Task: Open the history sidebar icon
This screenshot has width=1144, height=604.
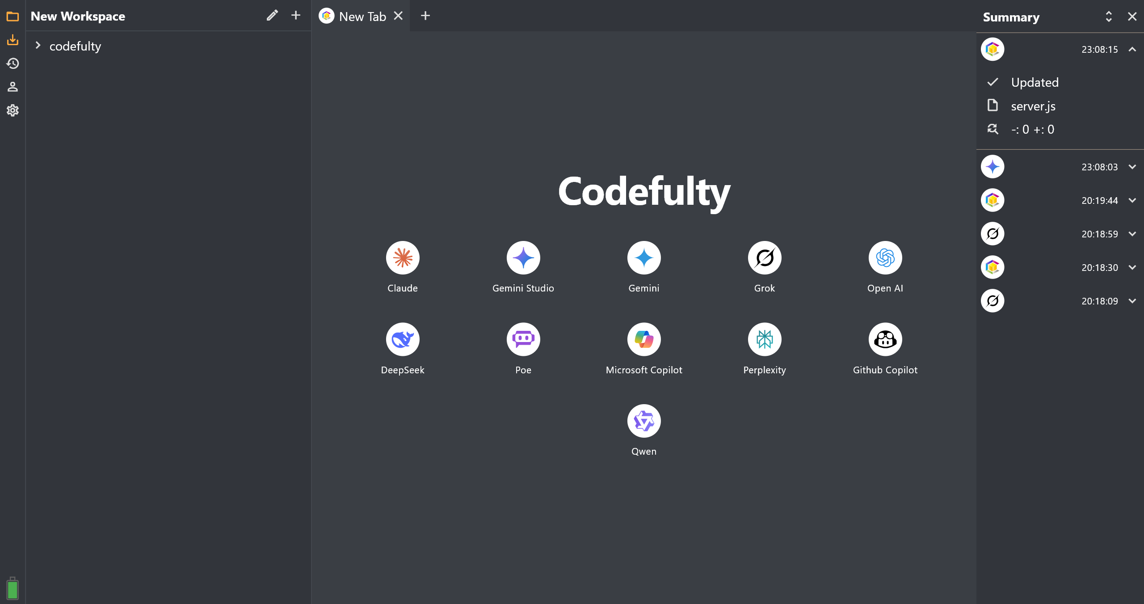Action: tap(13, 63)
